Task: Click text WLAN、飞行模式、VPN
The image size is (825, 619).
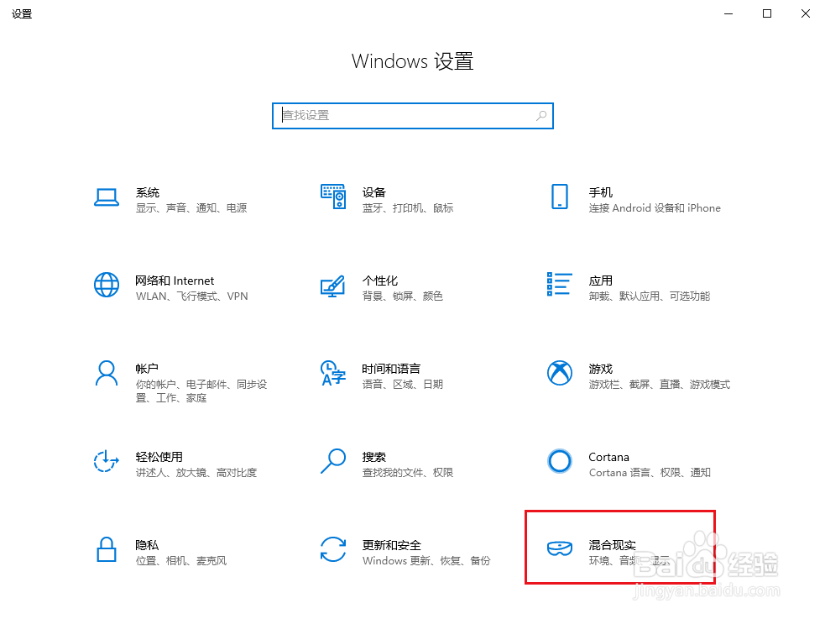Action: 191,296
